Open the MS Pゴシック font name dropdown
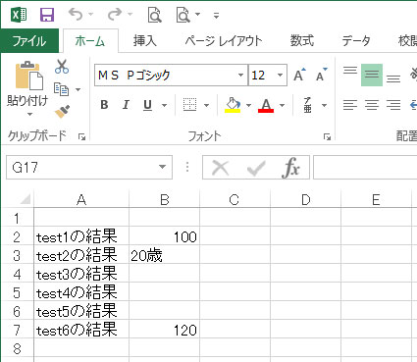Viewport: 417px width, 362px height. 240,75
